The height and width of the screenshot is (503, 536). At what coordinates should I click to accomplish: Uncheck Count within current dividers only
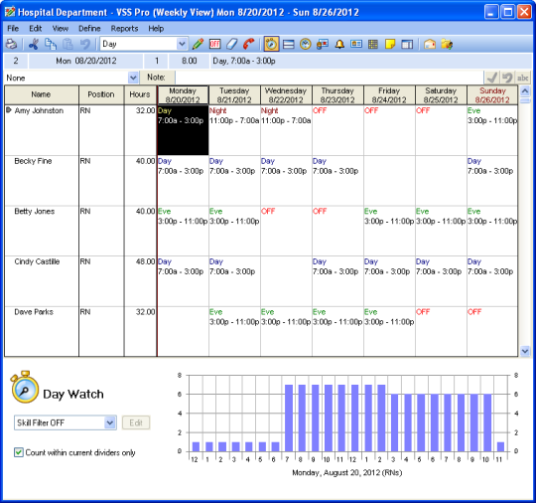point(19,452)
